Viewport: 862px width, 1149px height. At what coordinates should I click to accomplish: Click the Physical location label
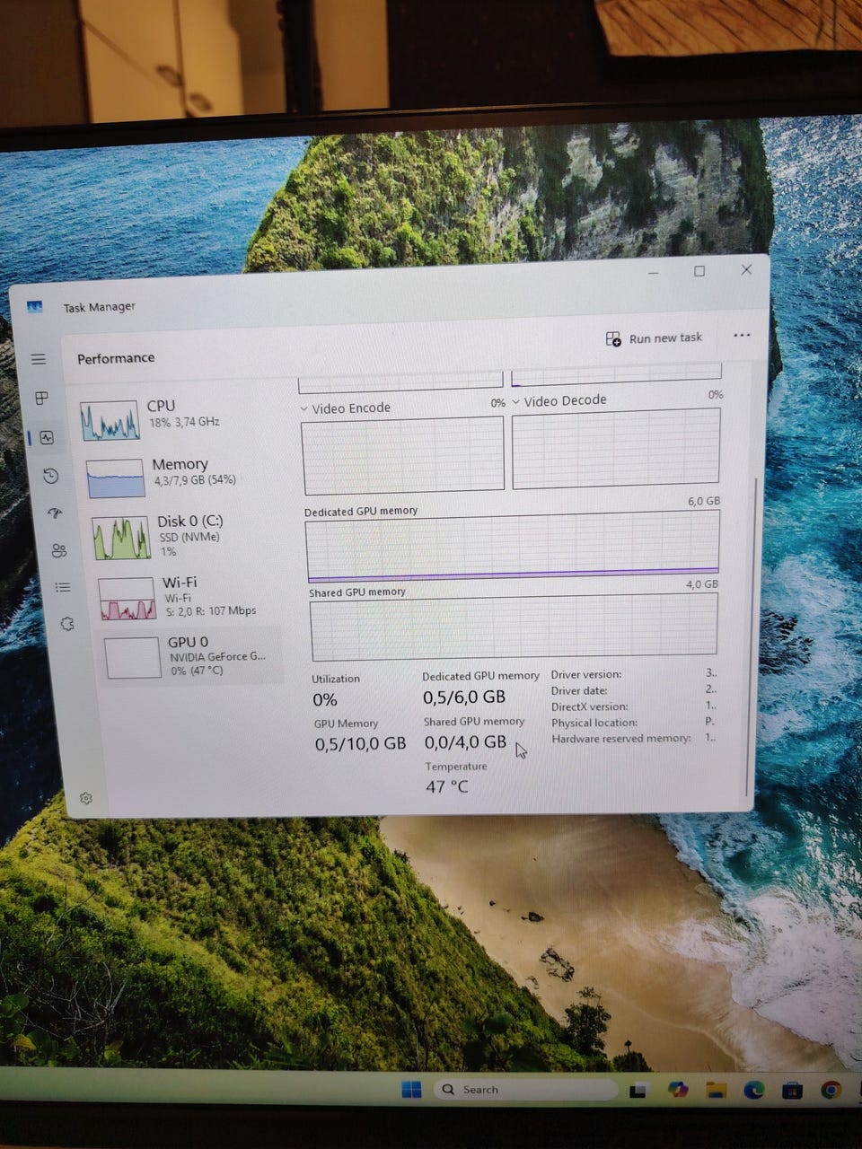[x=594, y=724]
